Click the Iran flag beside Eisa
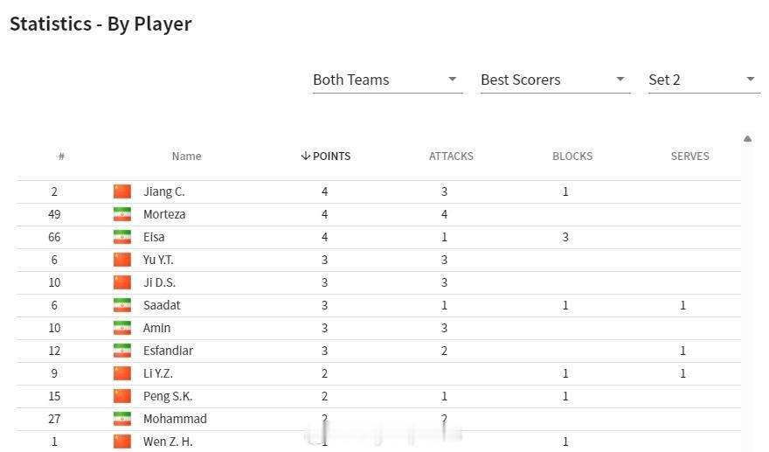 [122, 237]
